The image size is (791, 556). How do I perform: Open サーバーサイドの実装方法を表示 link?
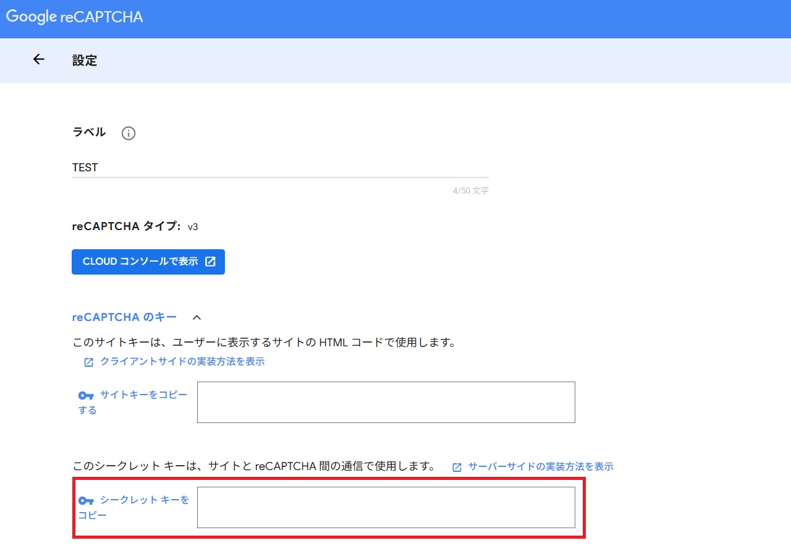(541, 466)
